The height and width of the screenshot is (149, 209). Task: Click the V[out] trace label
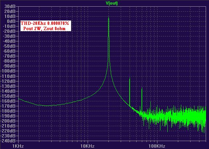[111, 3]
